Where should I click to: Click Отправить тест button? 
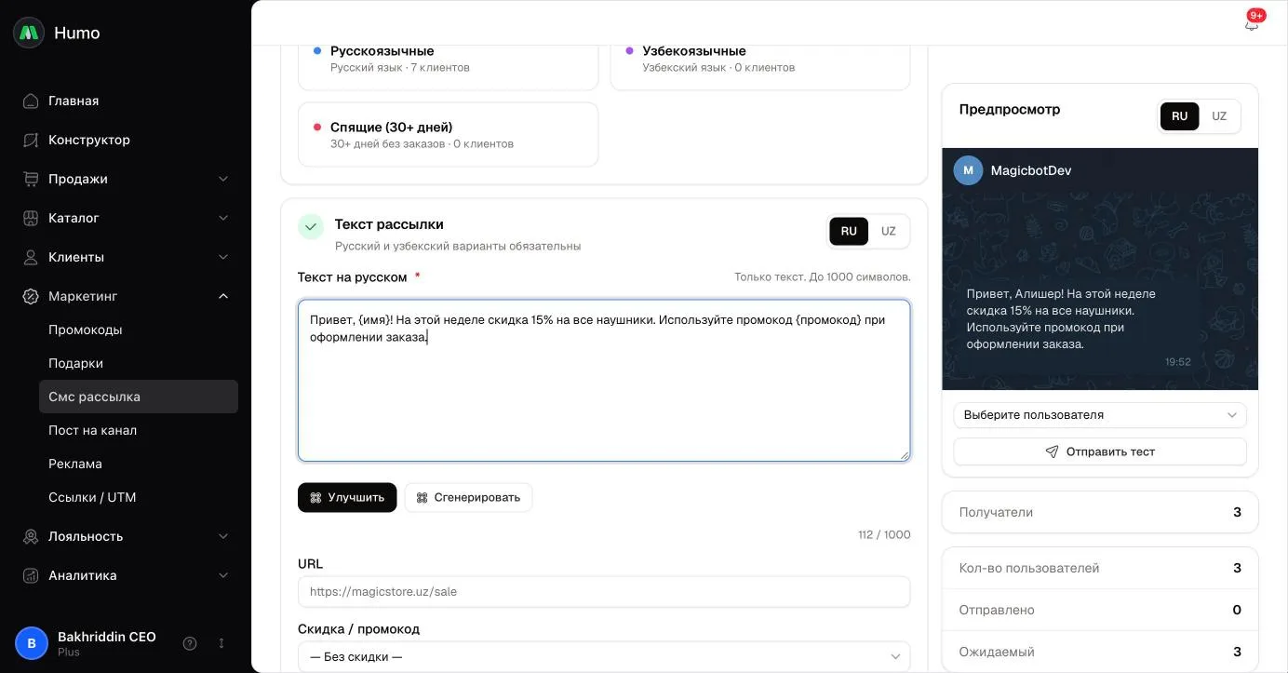1100,451
